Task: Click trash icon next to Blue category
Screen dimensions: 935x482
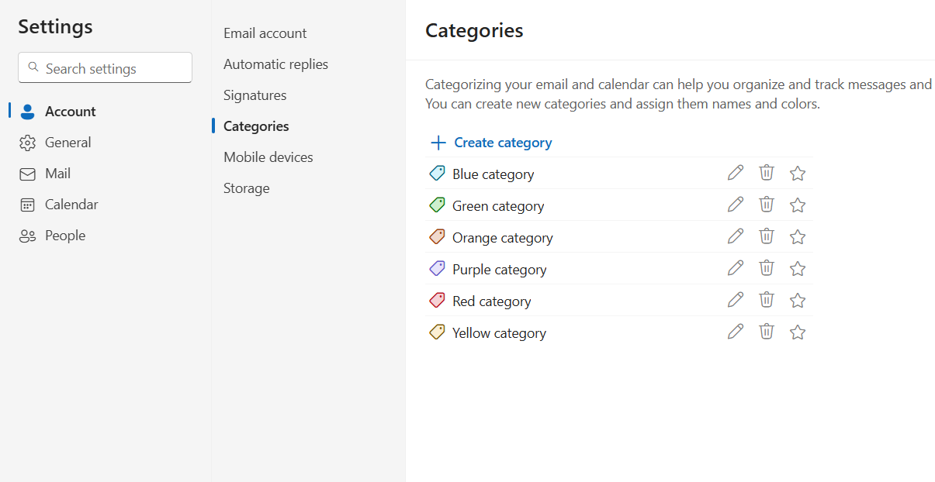Action: click(x=767, y=173)
